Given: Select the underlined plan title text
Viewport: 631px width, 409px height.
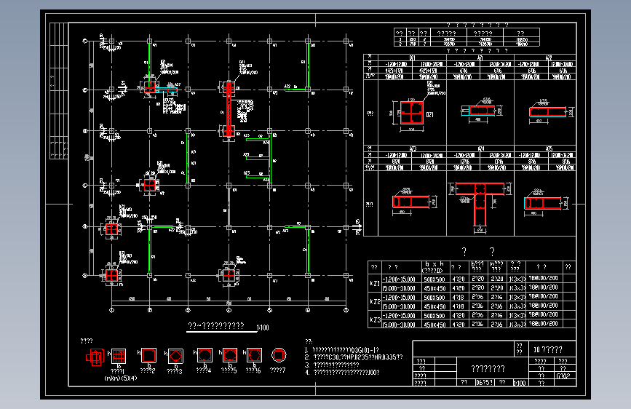Looking at the screenshot, I should (216, 325).
